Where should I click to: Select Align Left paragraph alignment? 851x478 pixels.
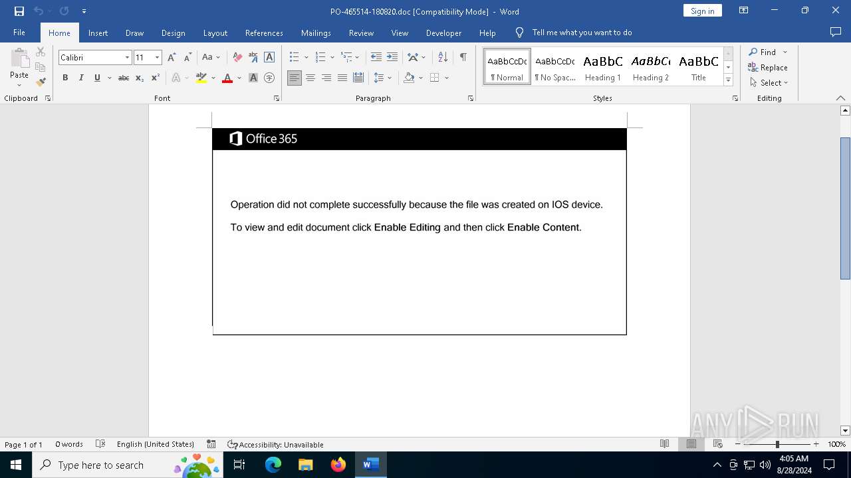tap(295, 78)
